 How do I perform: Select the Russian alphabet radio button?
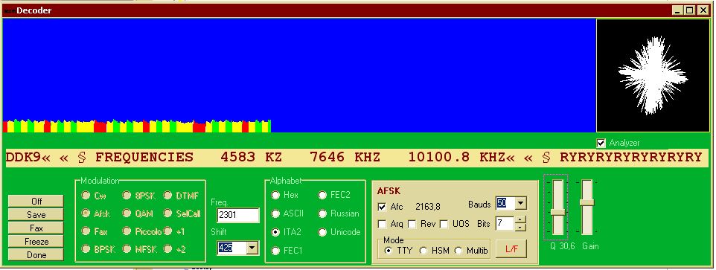click(323, 213)
